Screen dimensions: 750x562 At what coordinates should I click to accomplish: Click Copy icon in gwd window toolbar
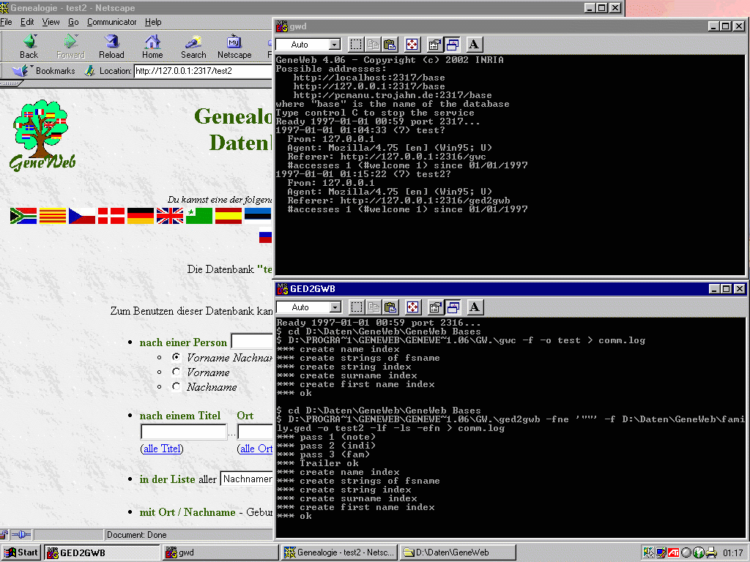(x=373, y=45)
